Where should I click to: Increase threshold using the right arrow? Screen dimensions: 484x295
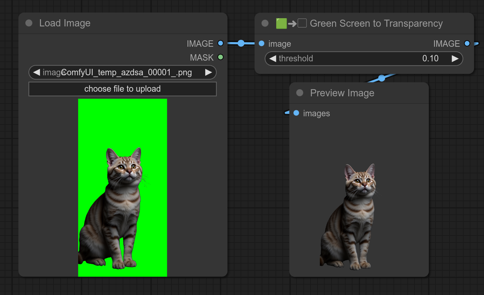tap(455, 59)
